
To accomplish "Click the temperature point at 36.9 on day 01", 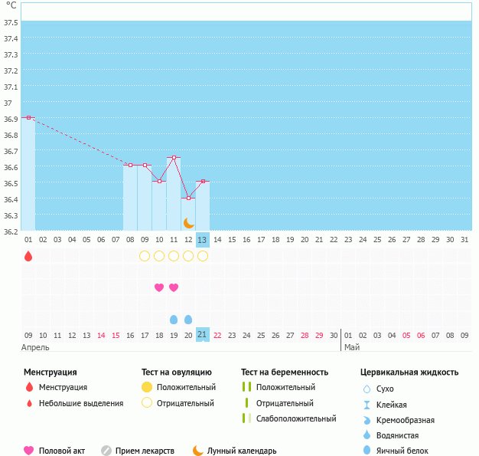I will click(x=28, y=117).
